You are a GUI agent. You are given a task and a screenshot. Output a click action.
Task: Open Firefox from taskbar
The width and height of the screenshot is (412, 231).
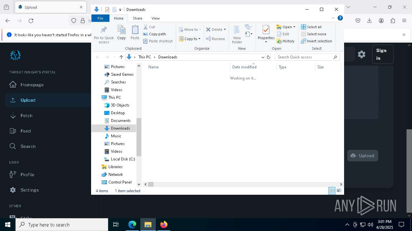click(164, 225)
